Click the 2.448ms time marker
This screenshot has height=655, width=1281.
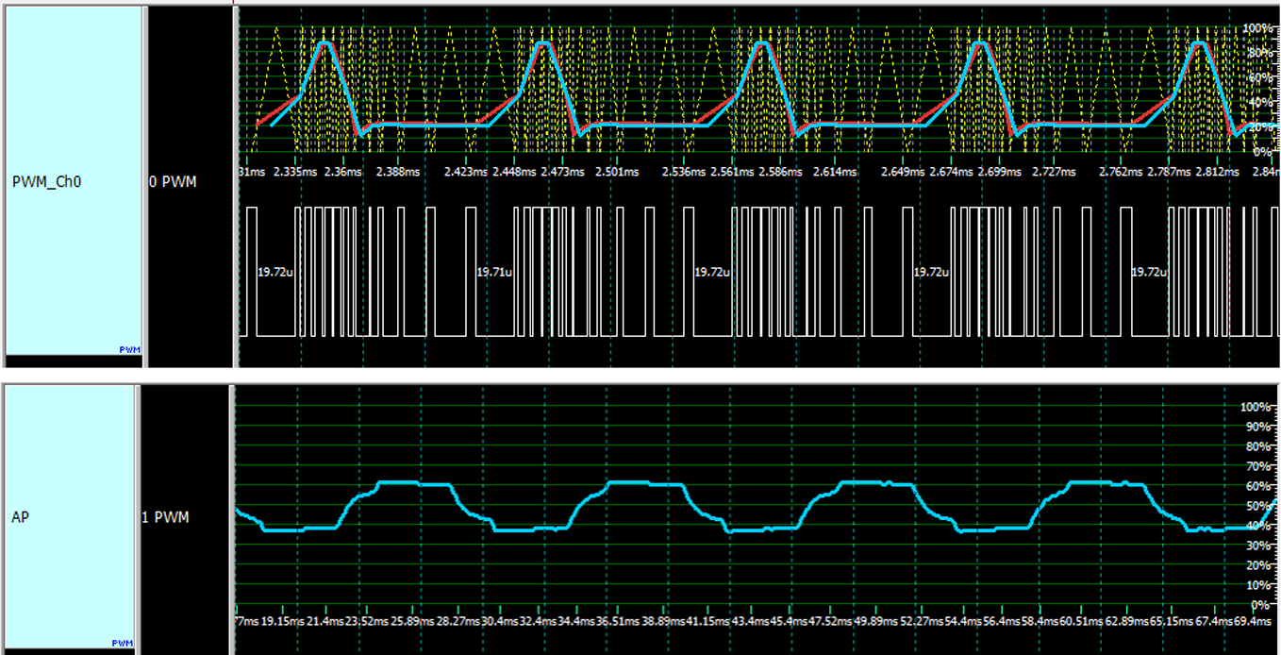[x=514, y=172]
